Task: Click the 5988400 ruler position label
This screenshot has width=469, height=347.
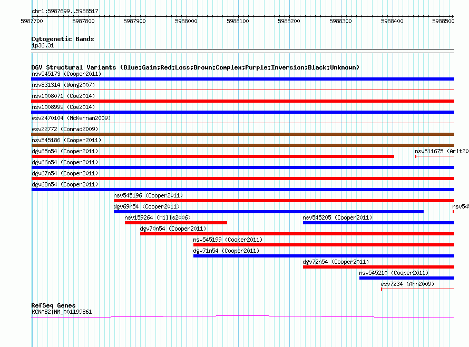Action: pos(392,21)
